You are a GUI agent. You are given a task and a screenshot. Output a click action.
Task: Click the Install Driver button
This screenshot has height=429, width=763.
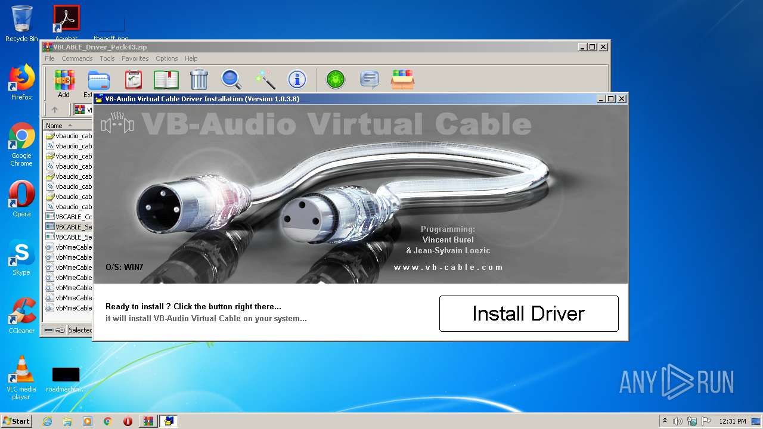(529, 313)
